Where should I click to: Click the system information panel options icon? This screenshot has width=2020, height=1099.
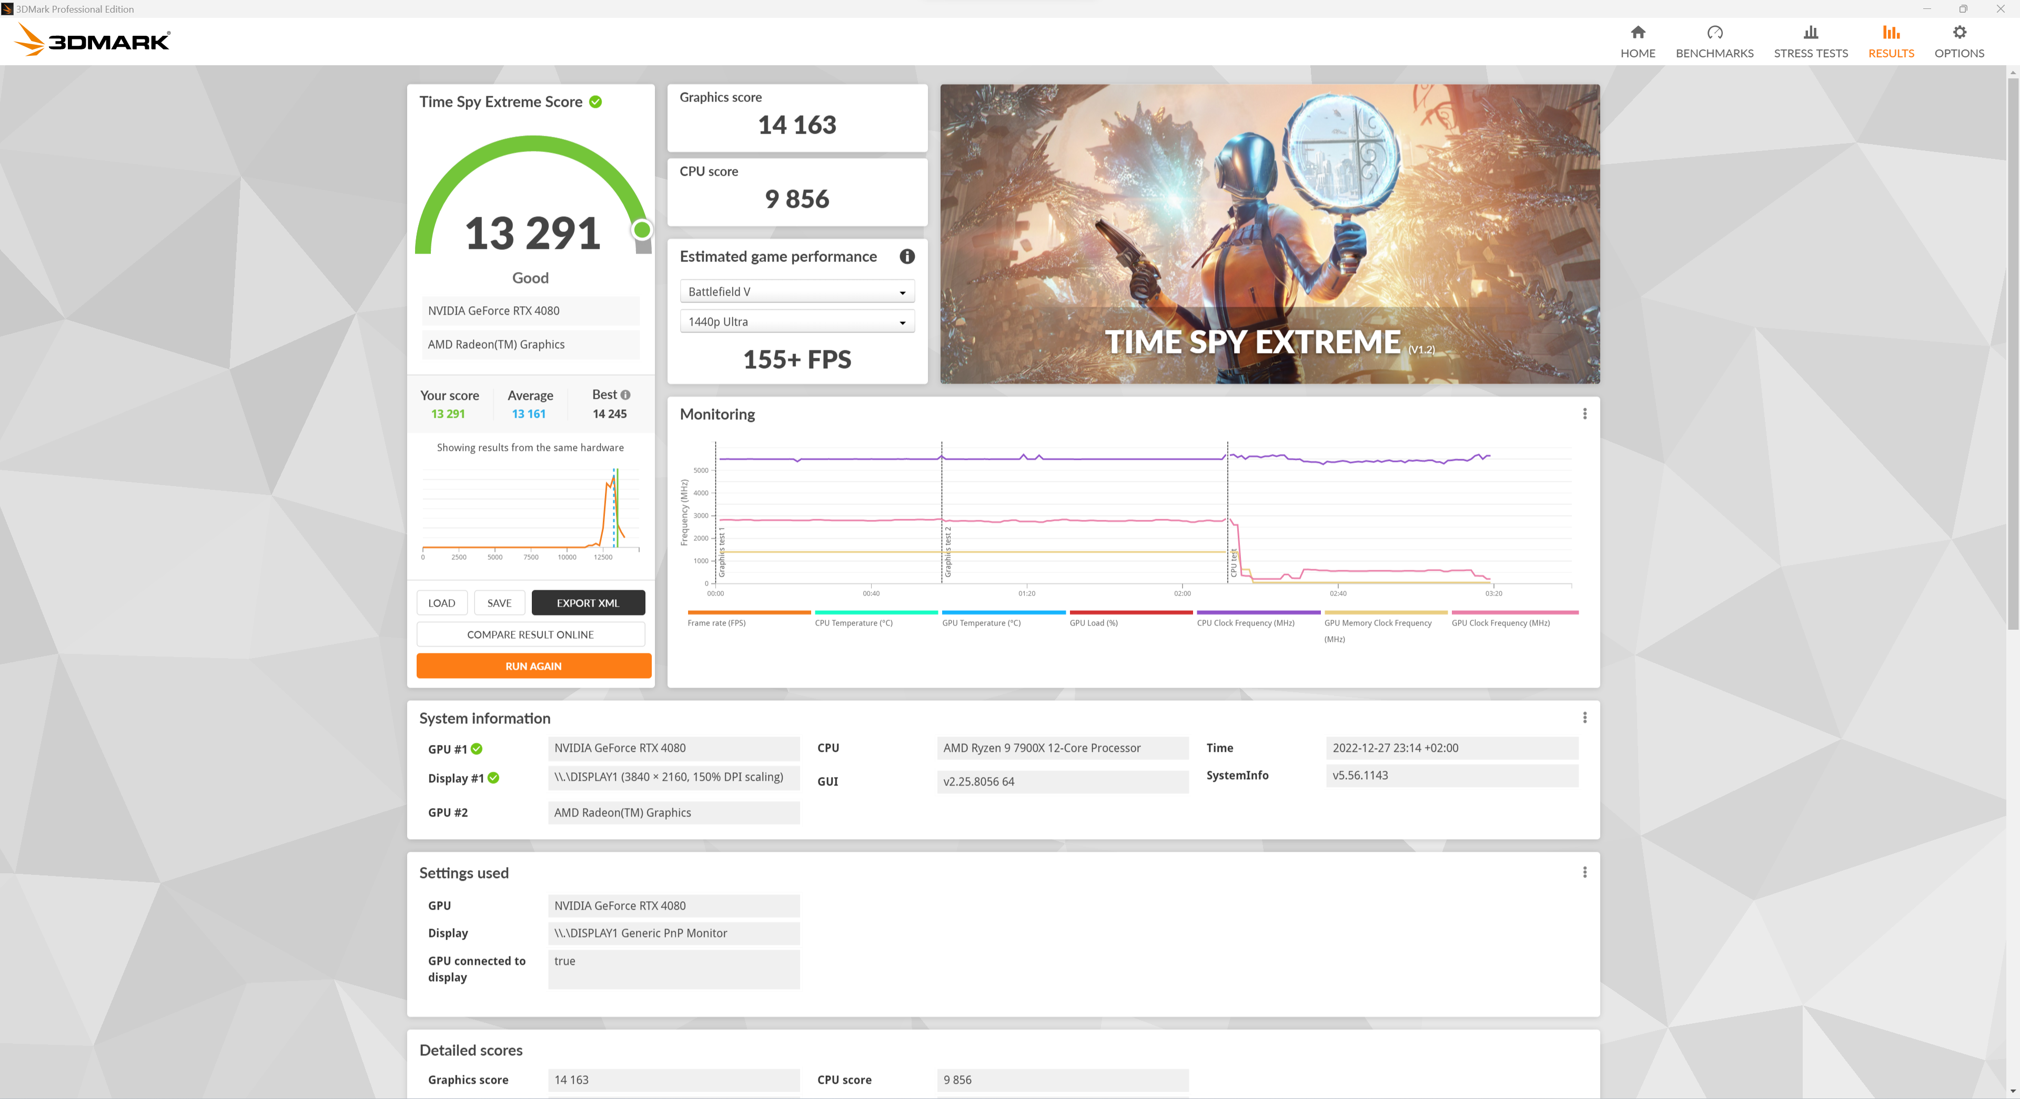[1584, 718]
